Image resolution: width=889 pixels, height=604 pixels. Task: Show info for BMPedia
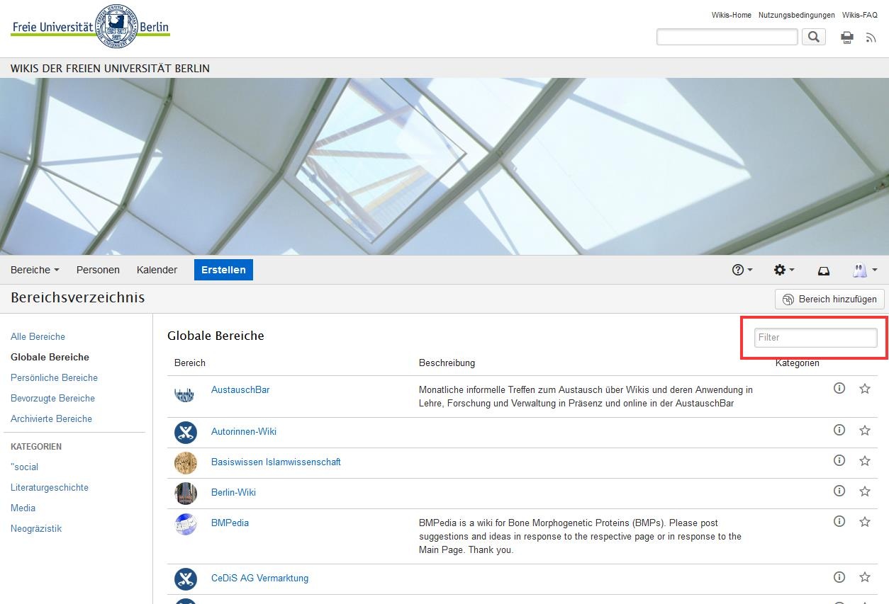839,521
